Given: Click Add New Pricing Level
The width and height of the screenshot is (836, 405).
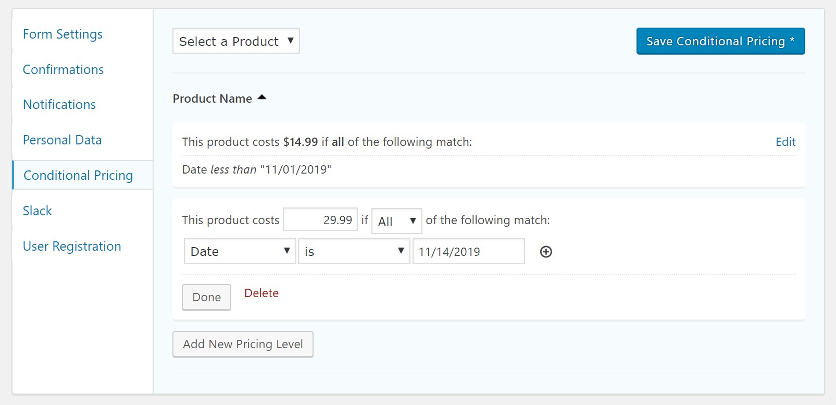Looking at the screenshot, I should pyautogui.click(x=243, y=344).
